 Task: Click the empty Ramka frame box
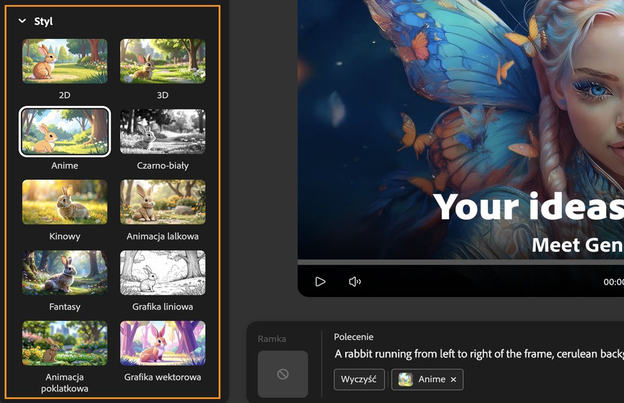[283, 374]
